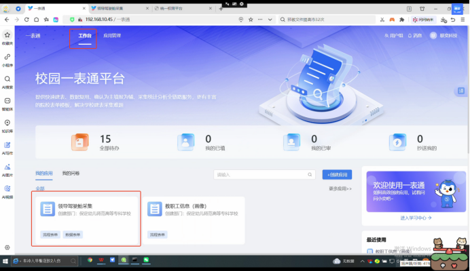This screenshot has height=271, width=470.
Task: Expand the system tray hidden icons chevron
Action: (x=362, y=261)
